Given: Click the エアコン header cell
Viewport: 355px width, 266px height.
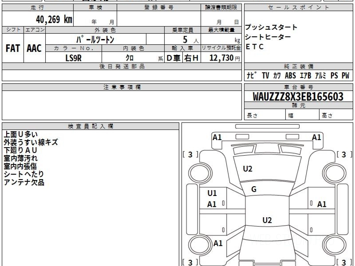Looking at the screenshot, I should [35, 30].
